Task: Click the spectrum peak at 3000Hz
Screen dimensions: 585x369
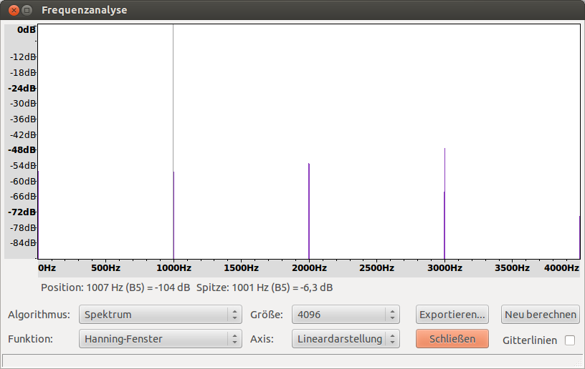Action: point(444,204)
